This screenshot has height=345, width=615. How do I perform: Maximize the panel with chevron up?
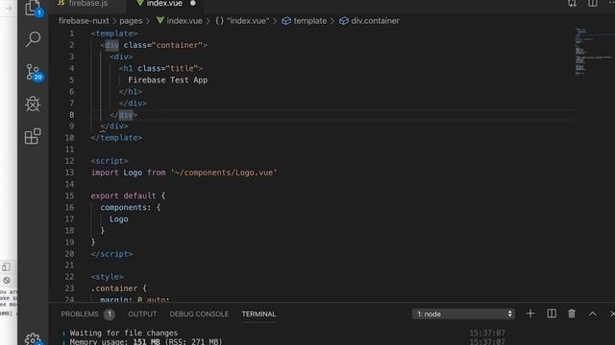click(592, 313)
